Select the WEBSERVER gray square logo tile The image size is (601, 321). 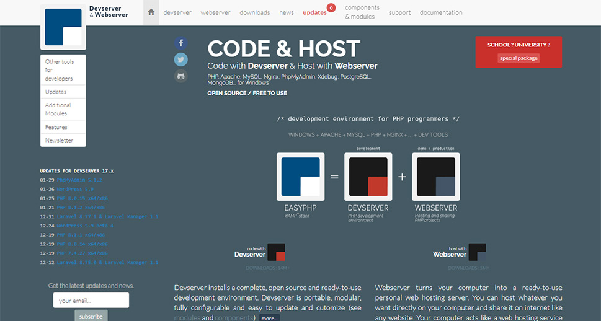[436, 177]
